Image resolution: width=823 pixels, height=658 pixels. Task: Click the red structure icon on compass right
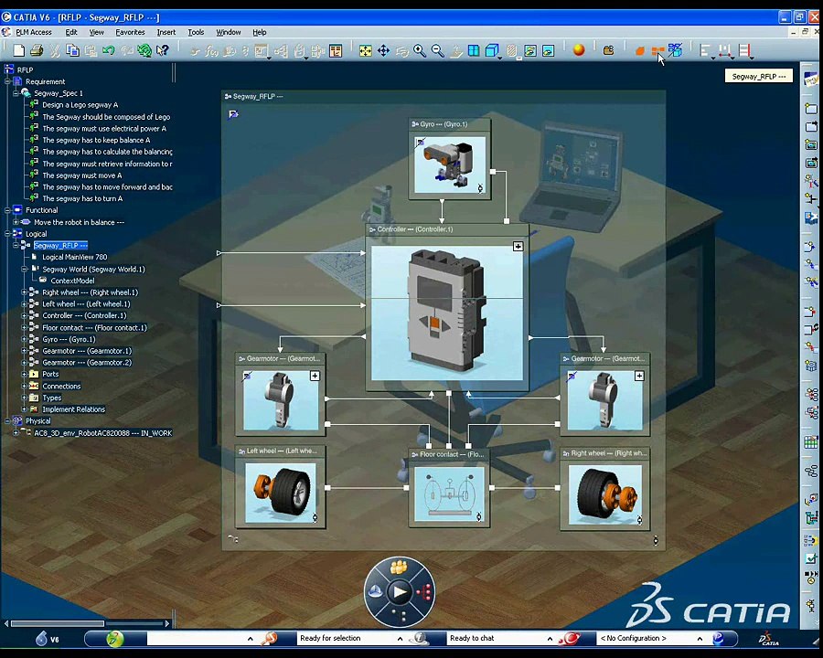pyautogui.click(x=424, y=592)
